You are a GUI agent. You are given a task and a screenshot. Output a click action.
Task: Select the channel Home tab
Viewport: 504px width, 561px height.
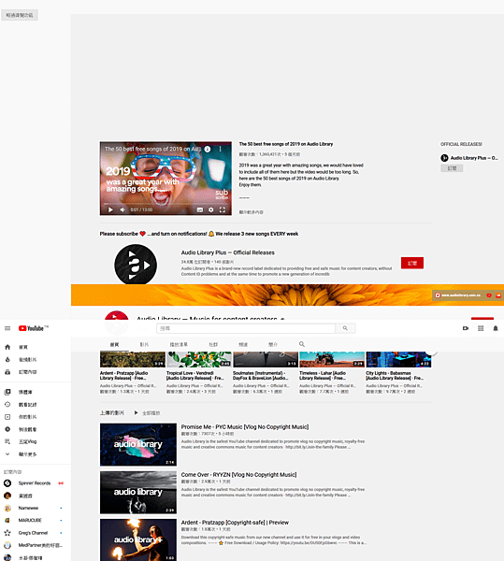(114, 344)
